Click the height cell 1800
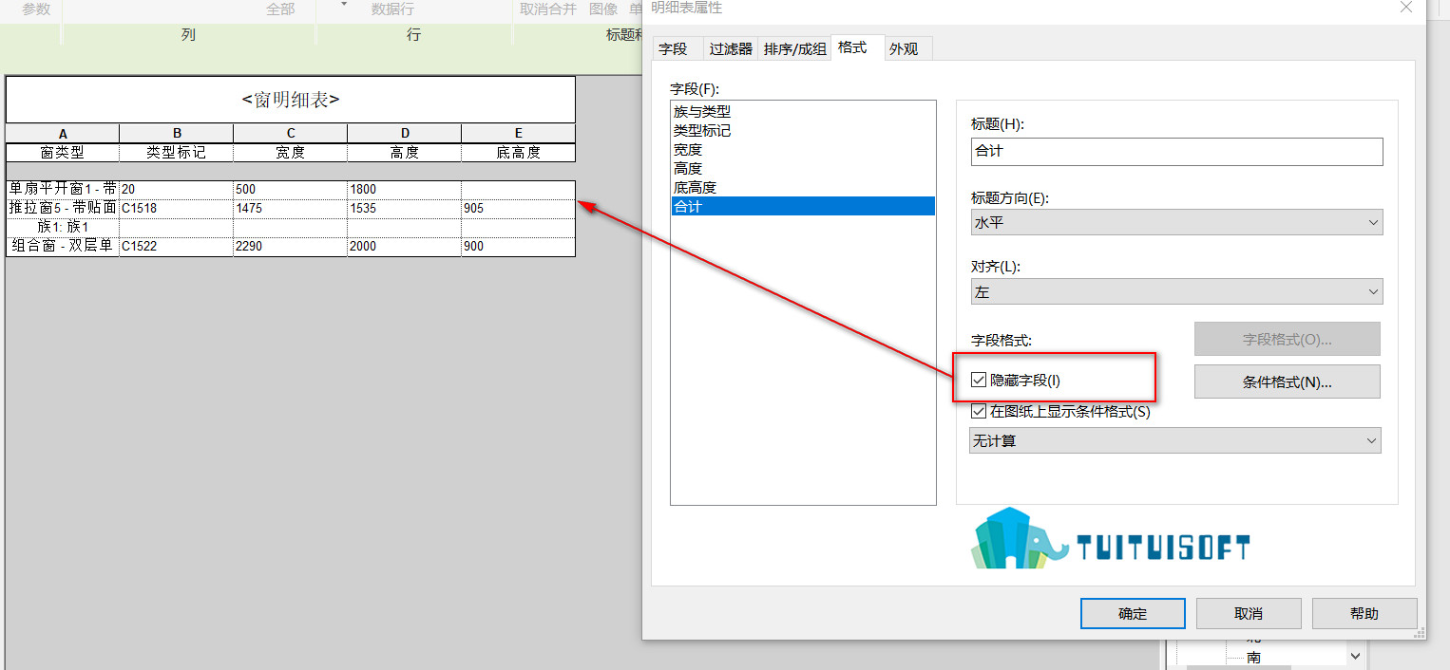Viewport: 1450px width, 670px height. coord(405,189)
